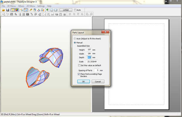Uncheck Place Parts avoiding Page Borders
182x117 pixels.
coord(79,74)
